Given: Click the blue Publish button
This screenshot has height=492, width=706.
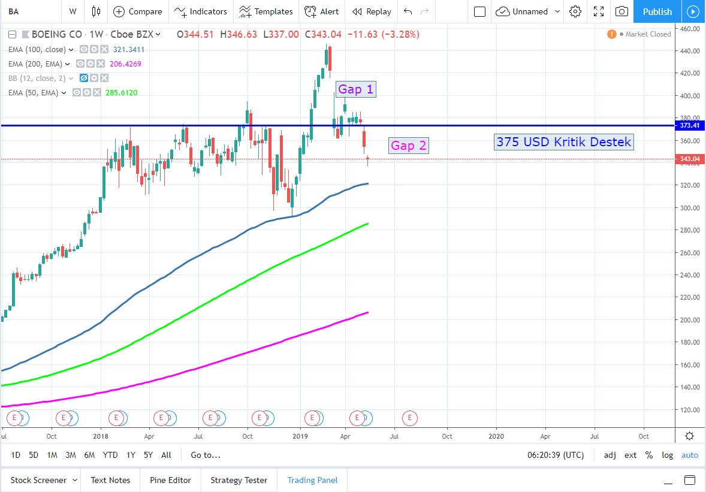Looking at the screenshot, I should tap(657, 12).
